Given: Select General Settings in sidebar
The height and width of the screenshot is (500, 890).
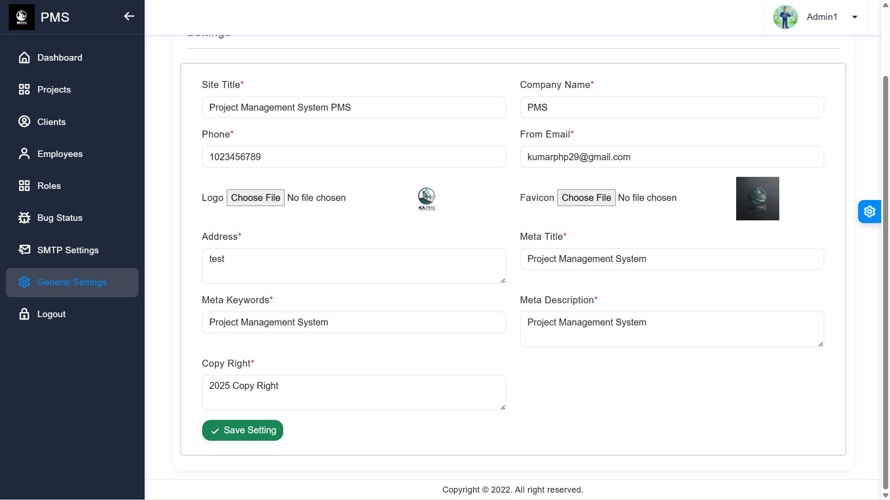Looking at the screenshot, I should [72, 282].
